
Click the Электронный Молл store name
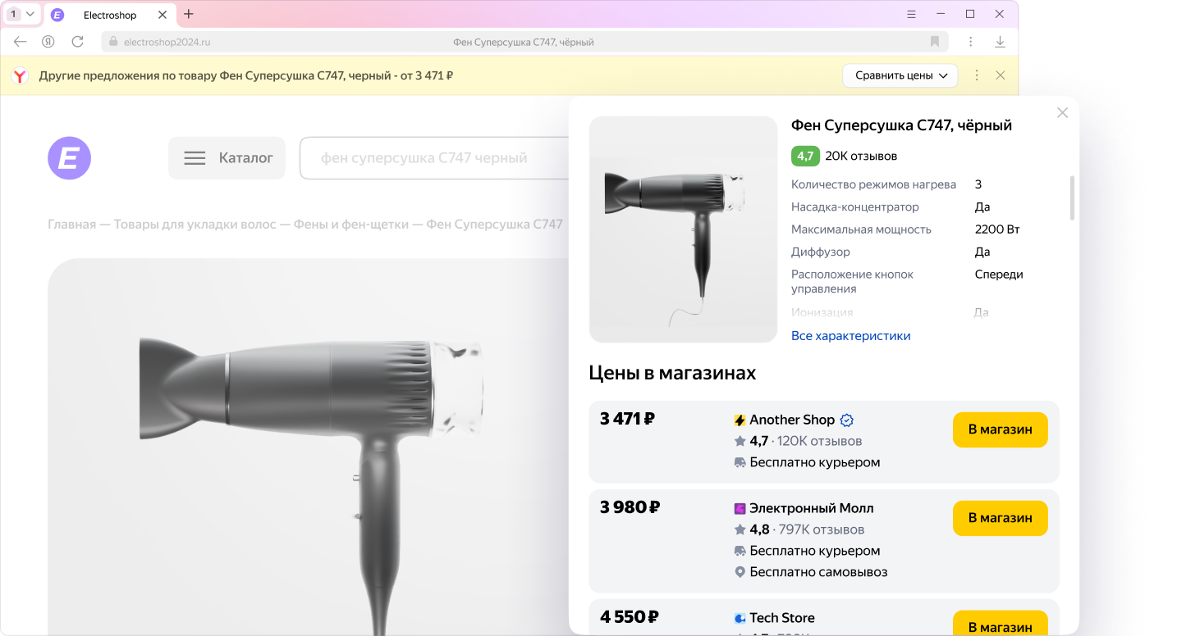pos(812,508)
